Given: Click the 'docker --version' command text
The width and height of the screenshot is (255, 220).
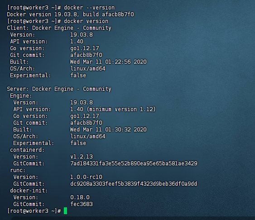Looking at the screenshot, I should click(x=89, y=8).
